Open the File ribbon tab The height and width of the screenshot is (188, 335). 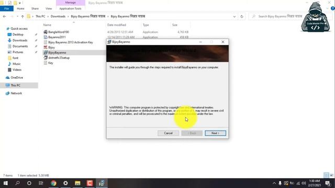coord(7,8)
